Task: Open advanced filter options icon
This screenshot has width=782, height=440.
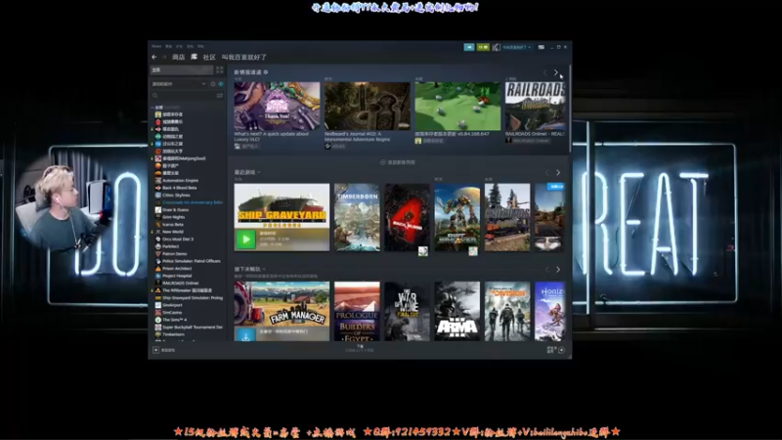Action: 219,95
